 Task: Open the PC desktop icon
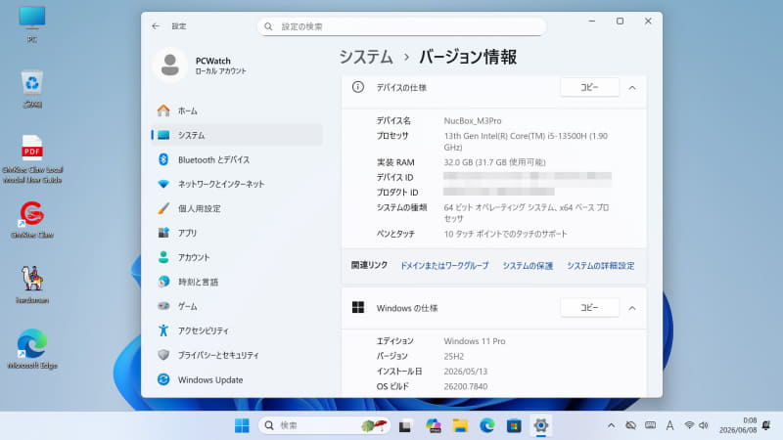click(x=32, y=23)
